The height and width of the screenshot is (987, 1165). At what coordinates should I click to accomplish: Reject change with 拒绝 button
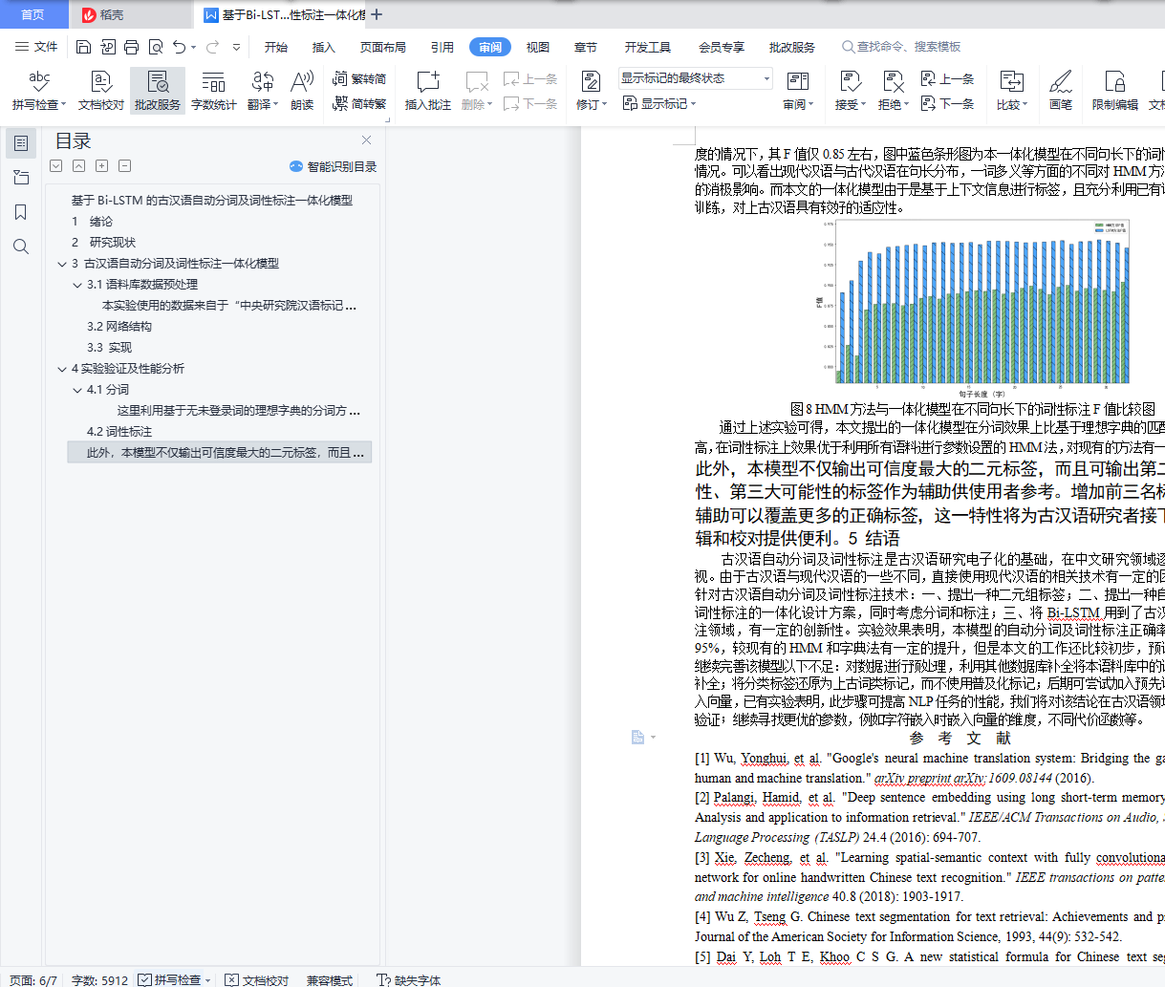[x=893, y=91]
